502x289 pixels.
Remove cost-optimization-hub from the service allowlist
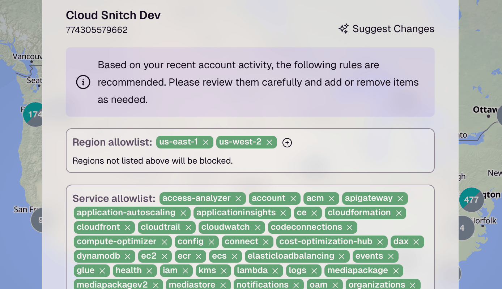click(380, 242)
